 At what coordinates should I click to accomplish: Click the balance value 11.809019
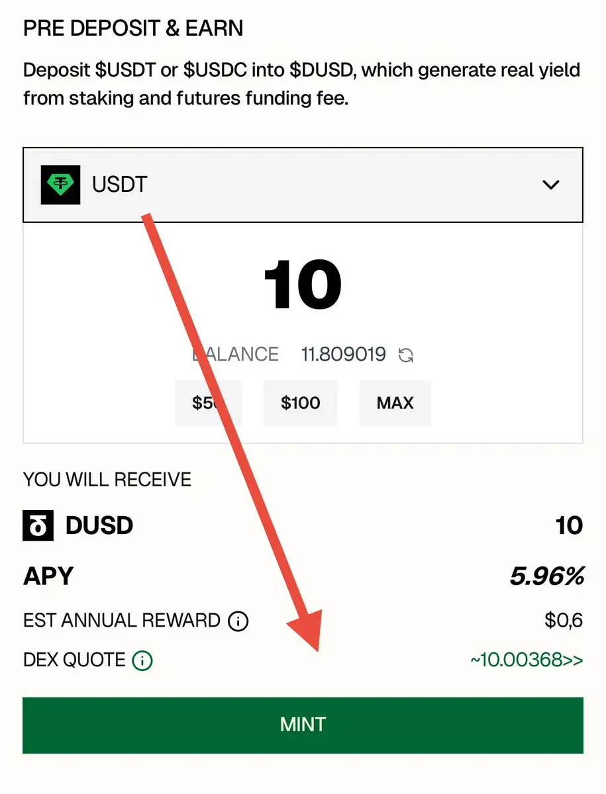[x=344, y=355]
